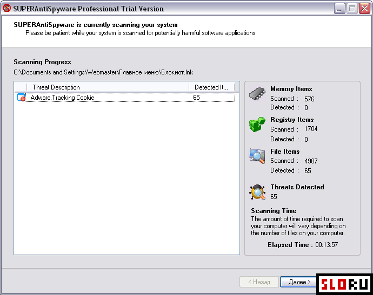This screenshot has width=373, height=295.
Task: Click Registry Scanned value 1704
Action: click(x=311, y=129)
